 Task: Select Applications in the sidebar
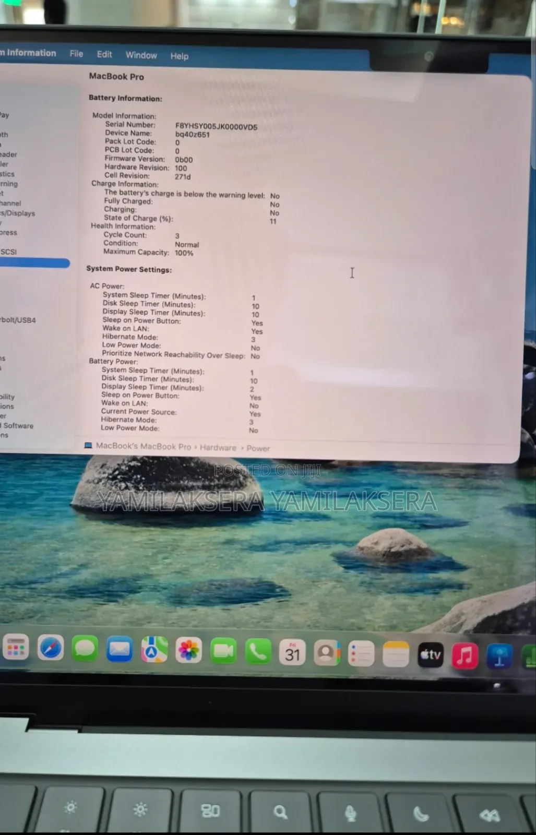pos(7,406)
